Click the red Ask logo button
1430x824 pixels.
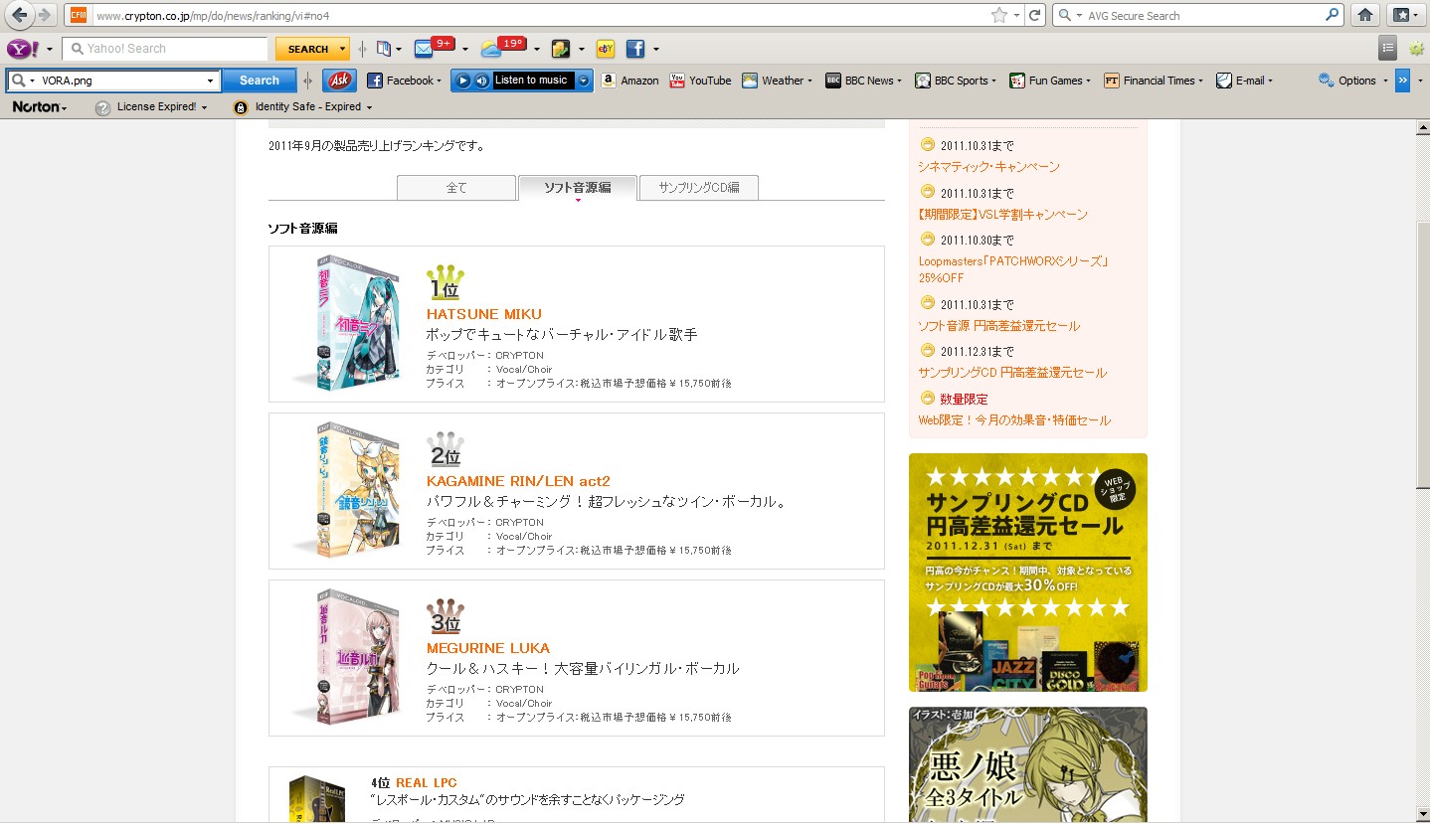[339, 81]
